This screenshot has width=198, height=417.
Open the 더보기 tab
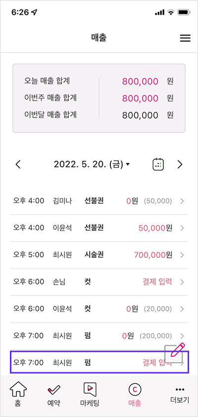[180, 395]
